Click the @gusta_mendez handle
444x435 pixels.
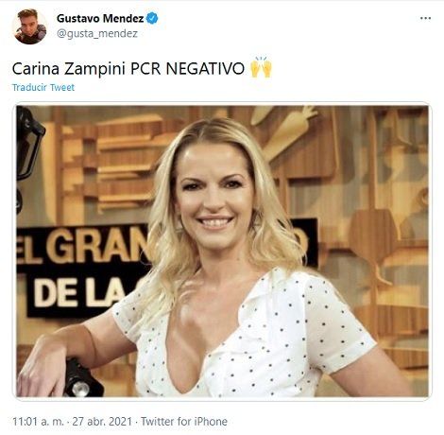tap(97, 33)
